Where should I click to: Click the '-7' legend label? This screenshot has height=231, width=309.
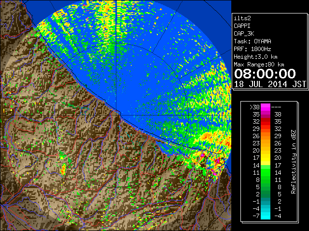(256, 216)
